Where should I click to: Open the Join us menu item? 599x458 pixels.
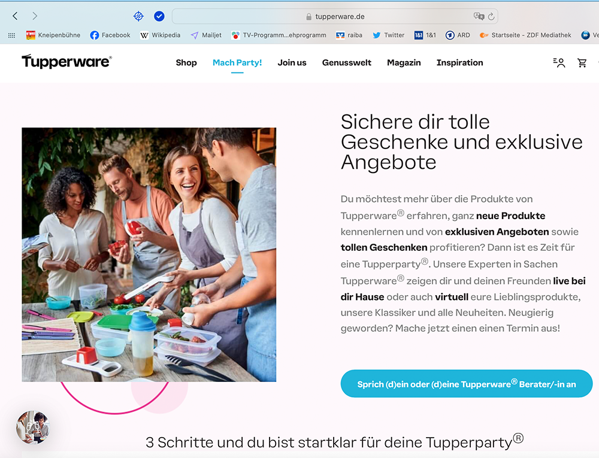click(292, 63)
